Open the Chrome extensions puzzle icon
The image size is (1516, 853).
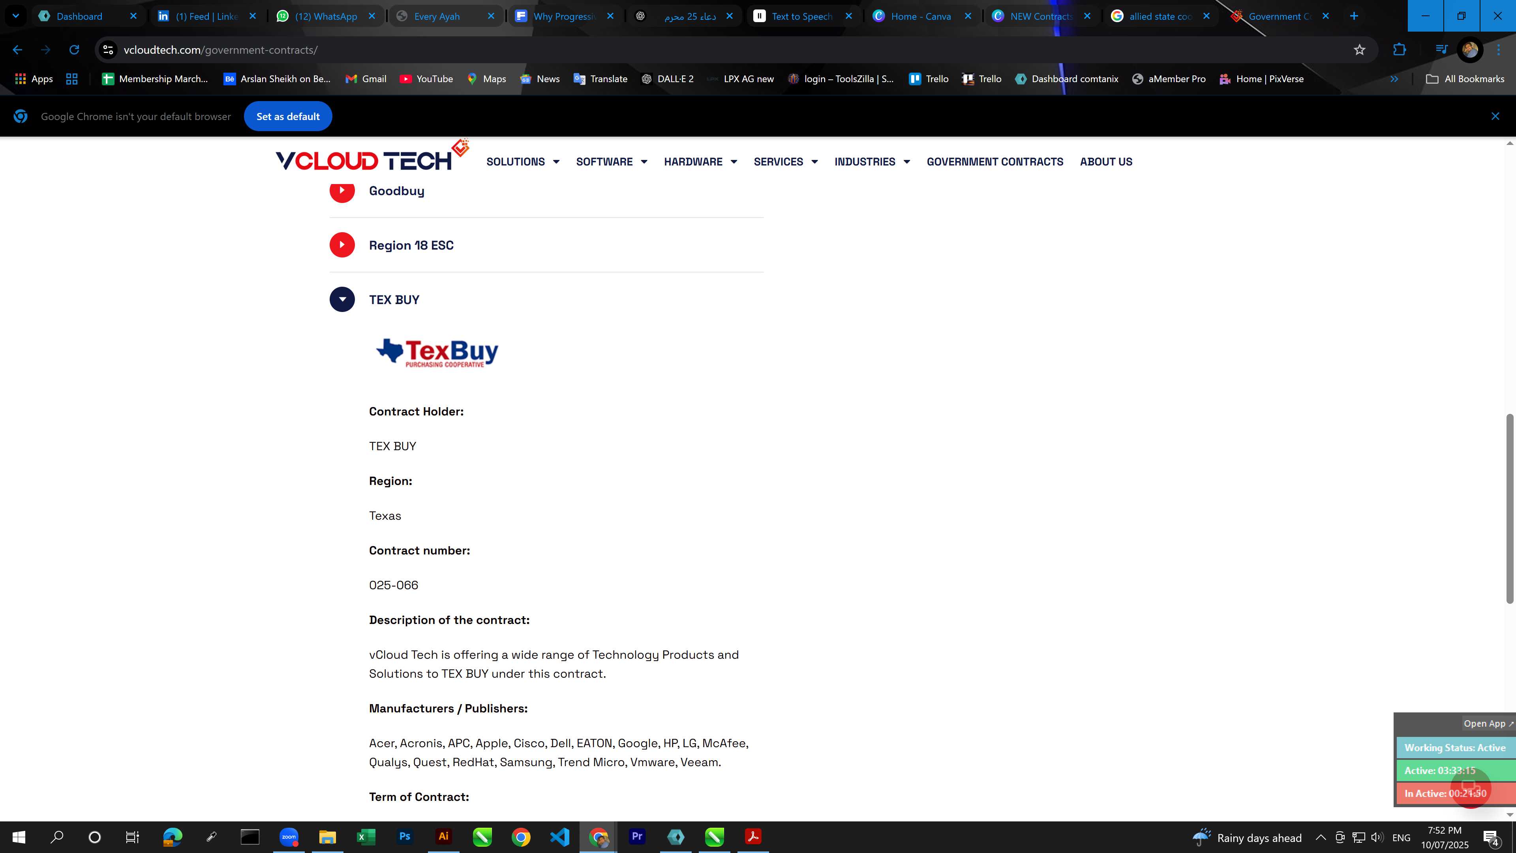(1400, 50)
